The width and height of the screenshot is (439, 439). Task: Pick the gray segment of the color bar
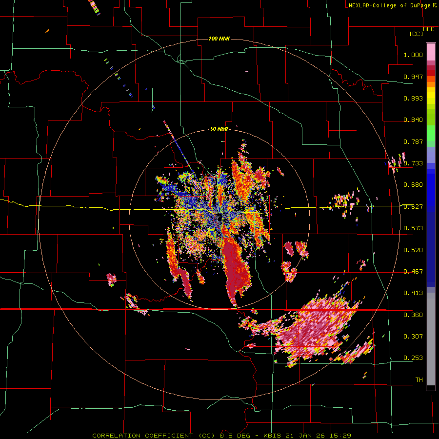[x=431, y=339]
